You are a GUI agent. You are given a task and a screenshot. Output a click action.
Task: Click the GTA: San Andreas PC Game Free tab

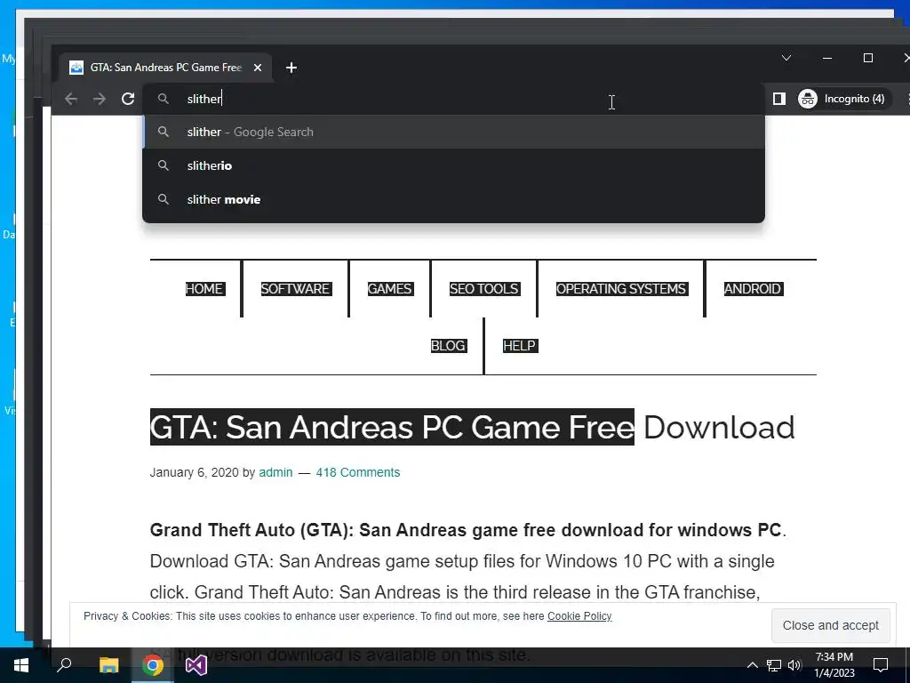165,68
